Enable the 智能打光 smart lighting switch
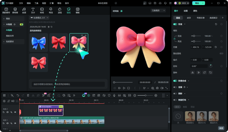Image resolution: width=228 pixels, height=132 pixels. tap(175, 100)
